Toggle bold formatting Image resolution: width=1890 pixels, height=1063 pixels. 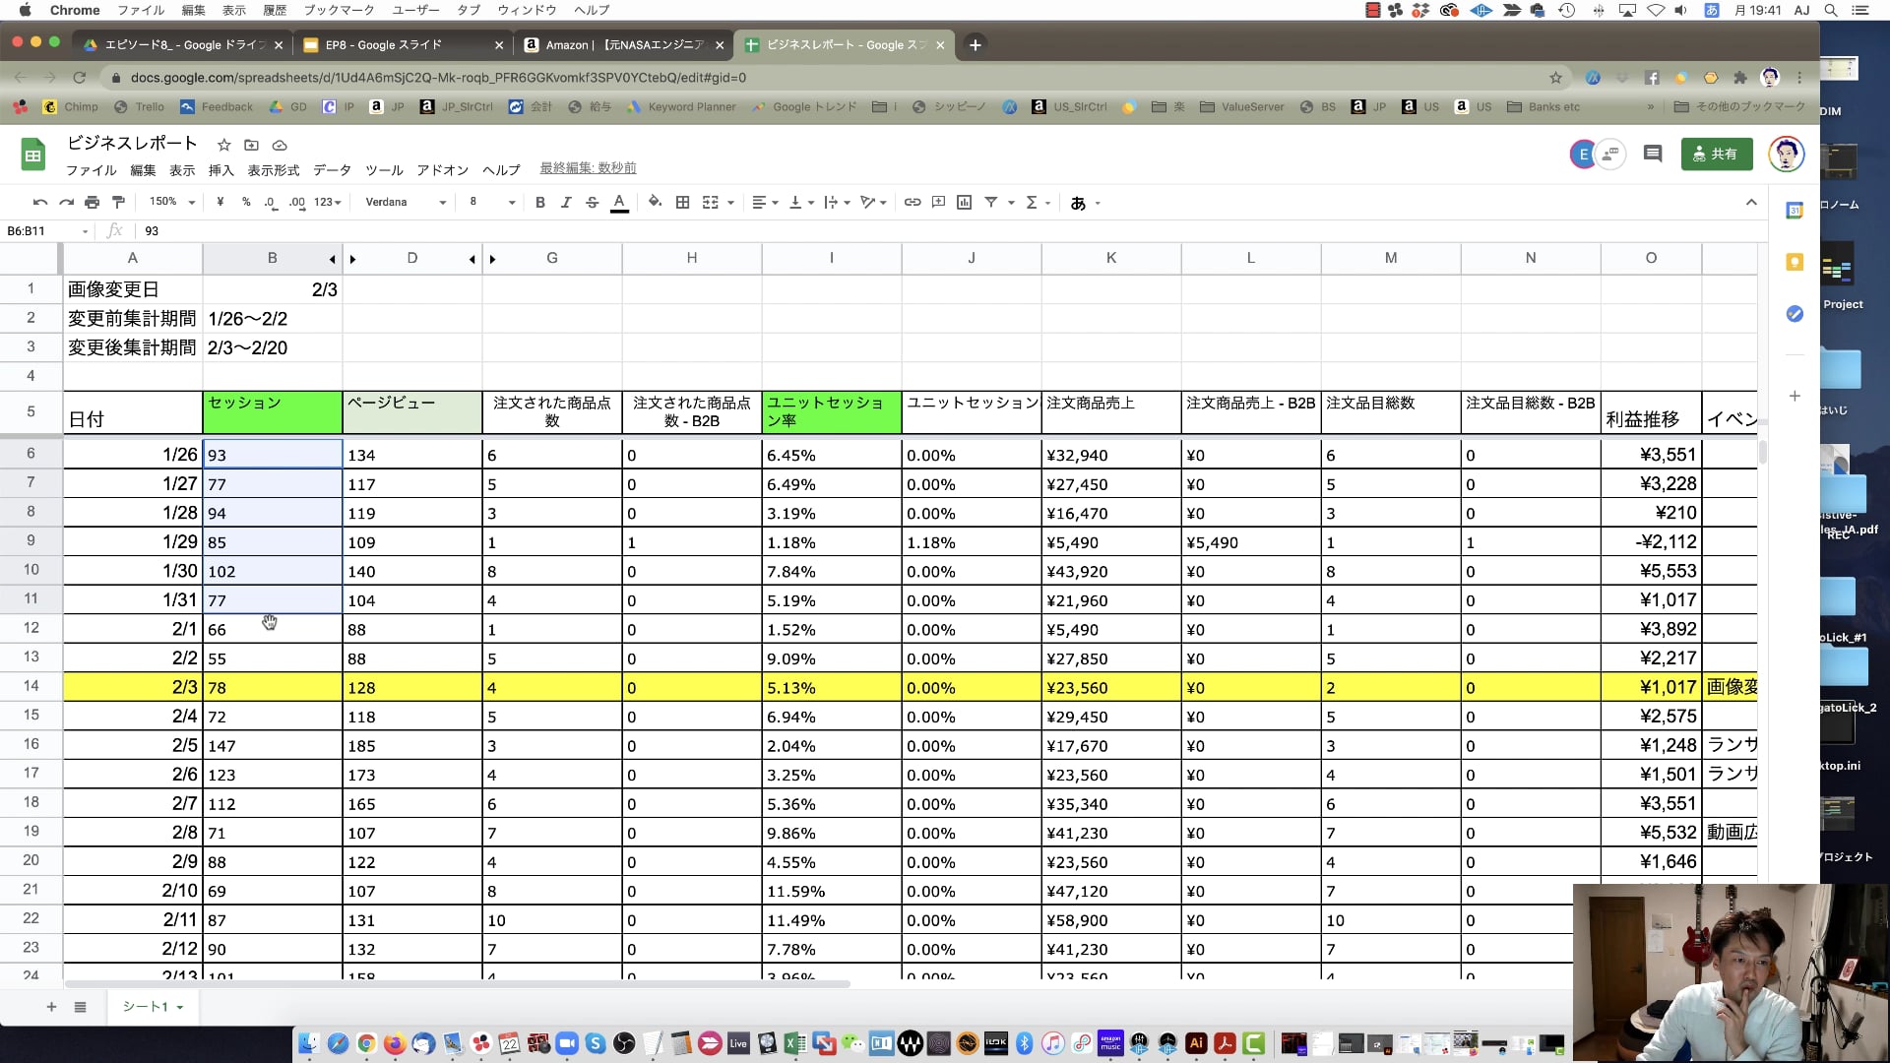(539, 202)
